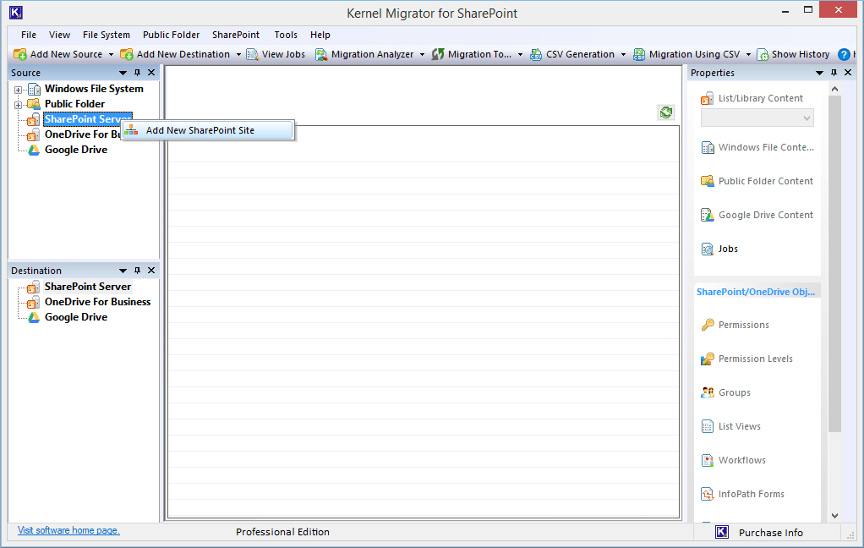Open the Migration To... dropdown arrow
This screenshot has height=548, width=864.
[520, 55]
